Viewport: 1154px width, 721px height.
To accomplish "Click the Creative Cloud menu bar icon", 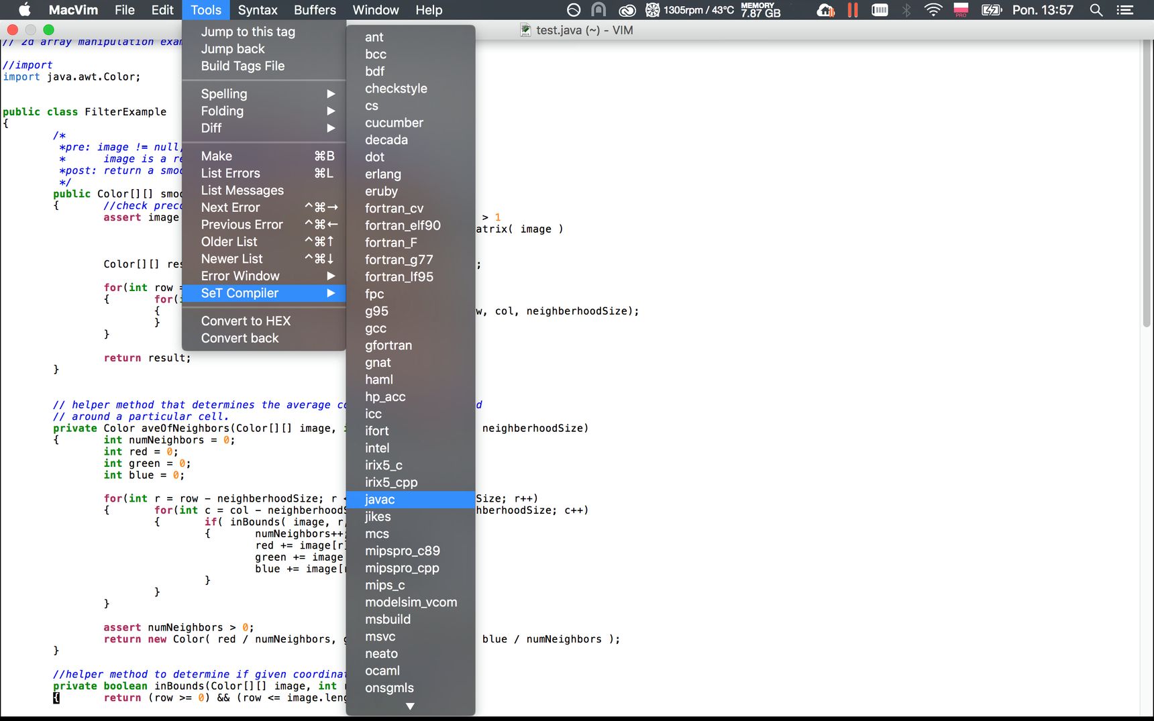I will [627, 10].
